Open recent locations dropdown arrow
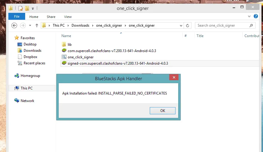Image resolution: width=263 pixels, height=152 pixels. pyautogui.click(x=30, y=25)
